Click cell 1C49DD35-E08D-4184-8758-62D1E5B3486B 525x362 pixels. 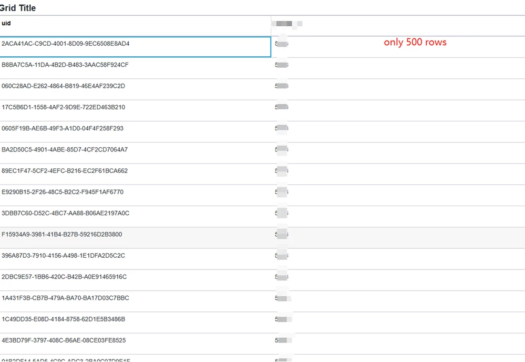pos(135,323)
